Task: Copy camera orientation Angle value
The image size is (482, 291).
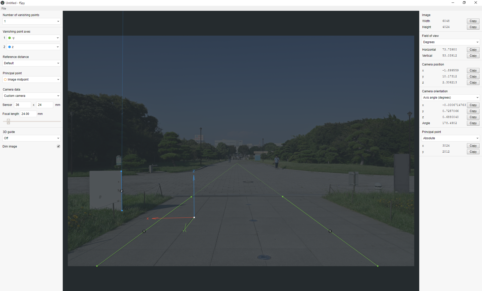Action: (473, 123)
